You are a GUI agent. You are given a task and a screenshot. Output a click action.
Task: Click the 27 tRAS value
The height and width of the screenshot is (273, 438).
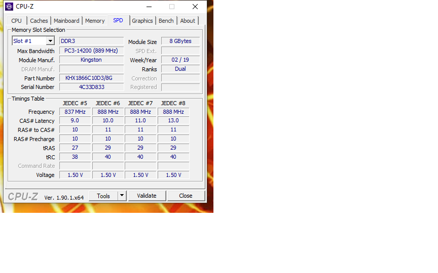[75, 148]
